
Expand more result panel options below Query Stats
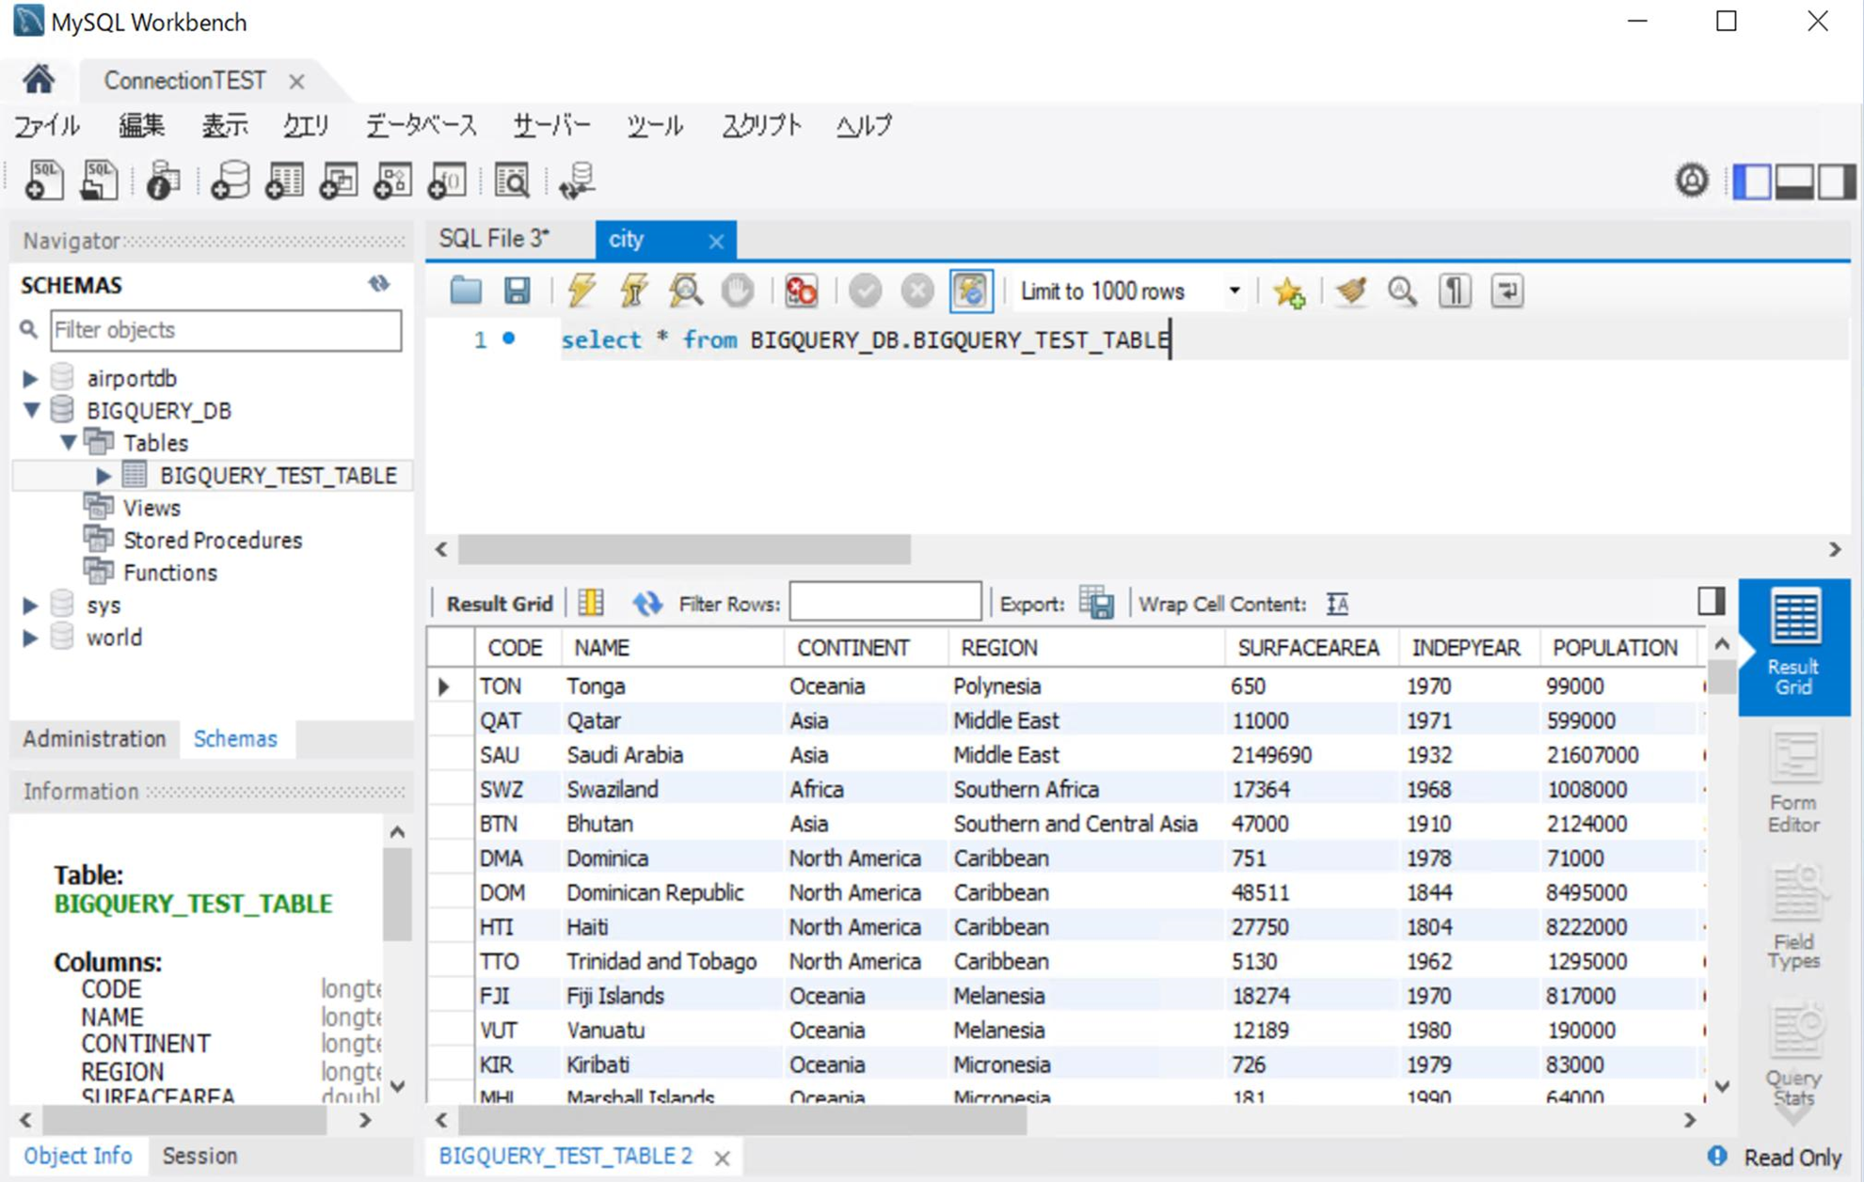point(1793,1115)
